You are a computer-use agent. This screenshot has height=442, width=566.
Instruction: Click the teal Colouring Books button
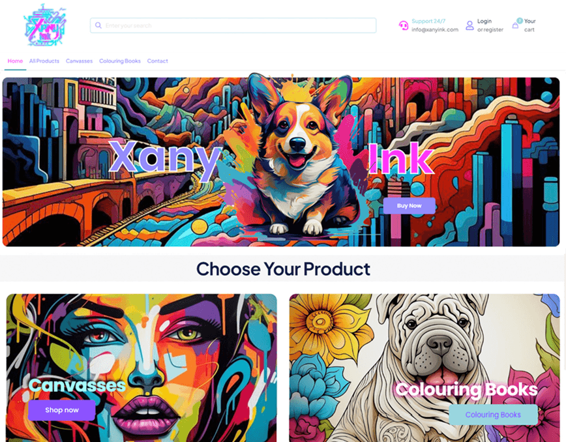493,415
